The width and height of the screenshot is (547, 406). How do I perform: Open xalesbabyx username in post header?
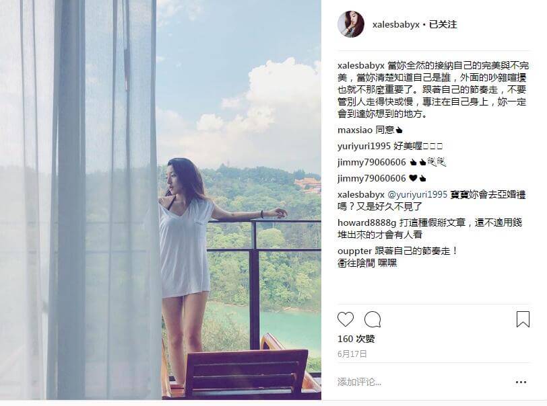(x=396, y=25)
